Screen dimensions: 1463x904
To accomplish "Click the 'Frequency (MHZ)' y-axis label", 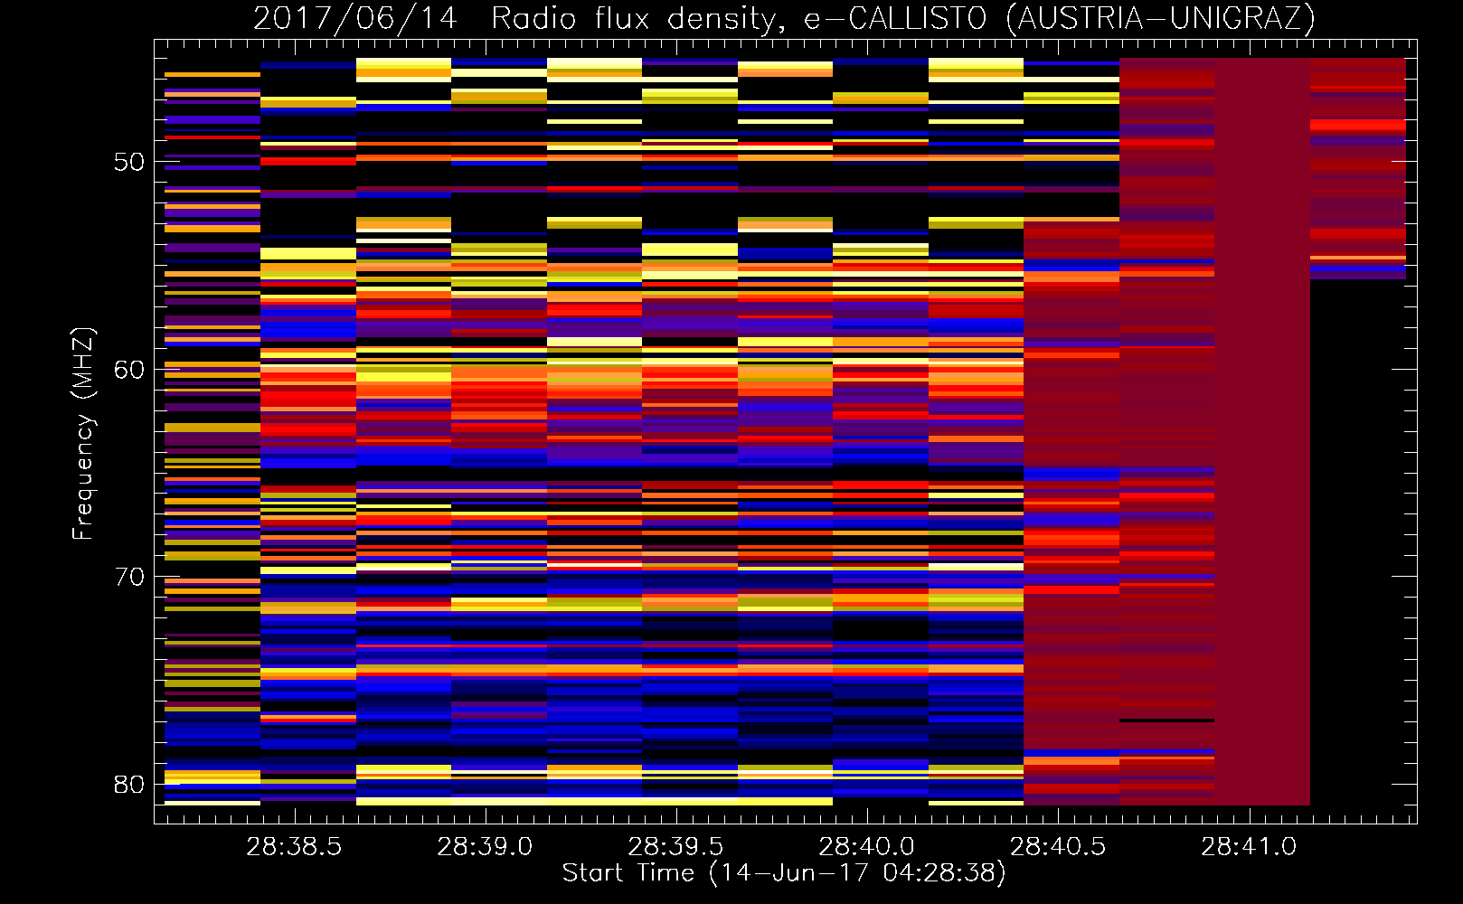I will (83, 434).
